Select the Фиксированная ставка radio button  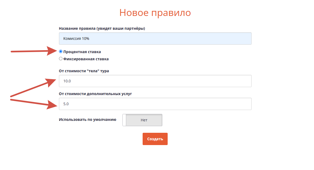pos(61,59)
